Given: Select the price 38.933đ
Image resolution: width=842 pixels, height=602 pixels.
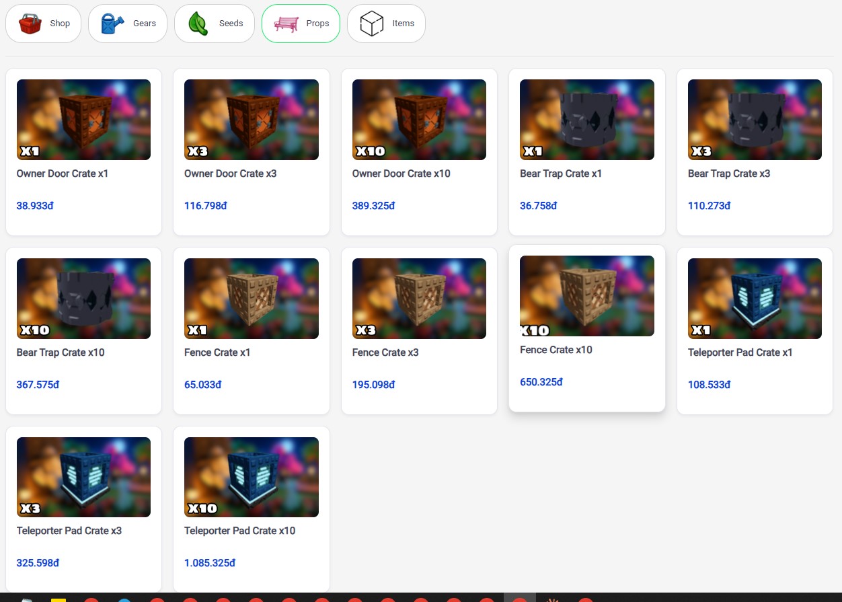Looking at the screenshot, I should pyautogui.click(x=35, y=206).
